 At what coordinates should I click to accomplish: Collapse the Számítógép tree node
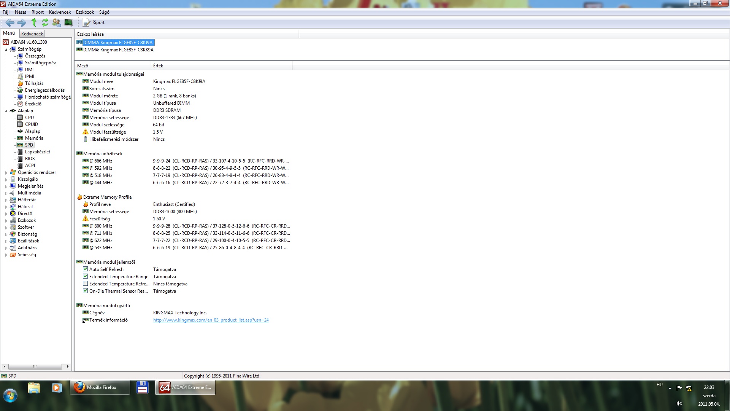pyautogui.click(x=6, y=49)
